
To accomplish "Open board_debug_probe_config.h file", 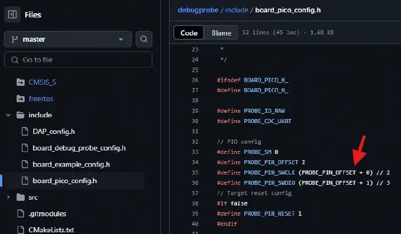I will (79, 148).
